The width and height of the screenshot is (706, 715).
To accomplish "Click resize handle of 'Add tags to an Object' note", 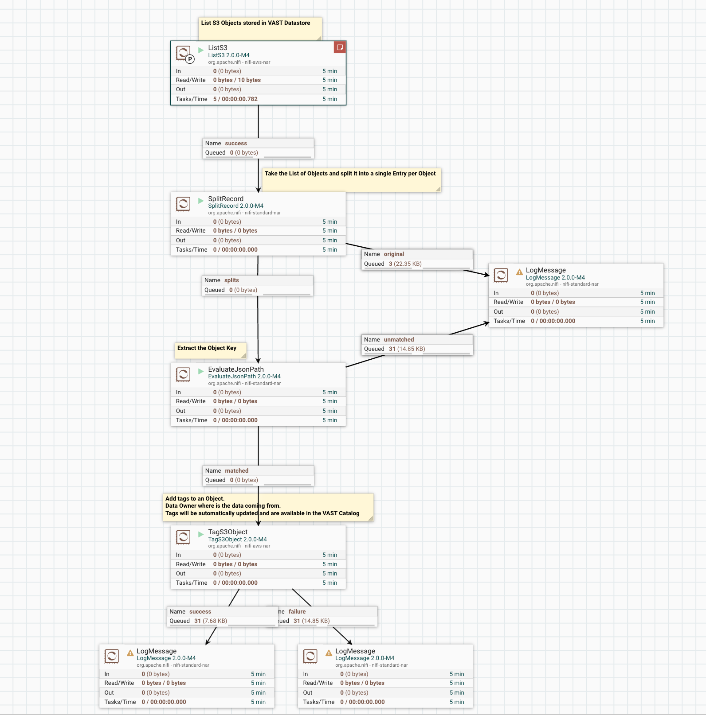I will pyautogui.click(x=371, y=518).
